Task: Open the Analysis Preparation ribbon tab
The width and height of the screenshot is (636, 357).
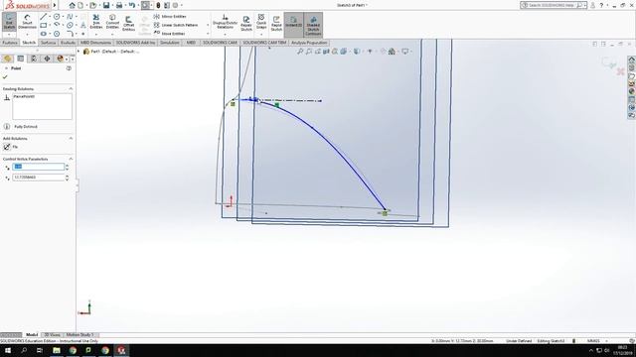Action: pos(309,43)
